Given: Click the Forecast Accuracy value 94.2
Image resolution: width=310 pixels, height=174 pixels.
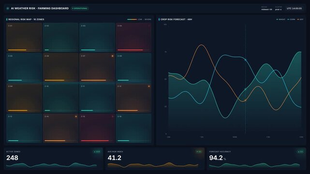Looking at the screenshot, I should (216, 158).
